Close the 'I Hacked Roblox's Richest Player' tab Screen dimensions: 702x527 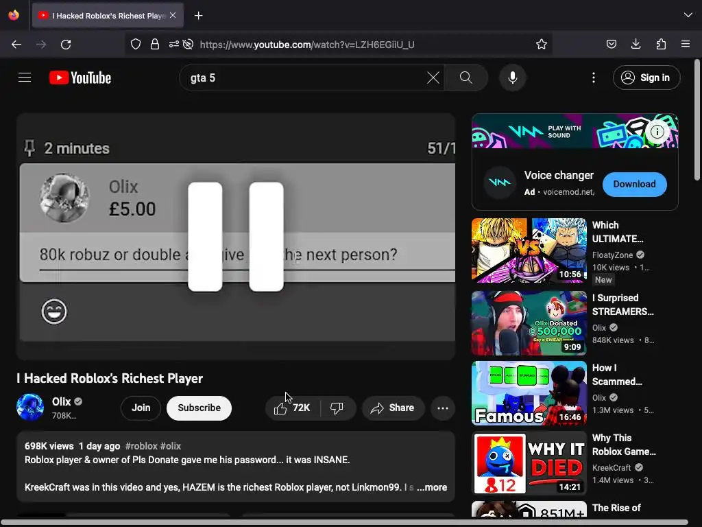click(173, 15)
